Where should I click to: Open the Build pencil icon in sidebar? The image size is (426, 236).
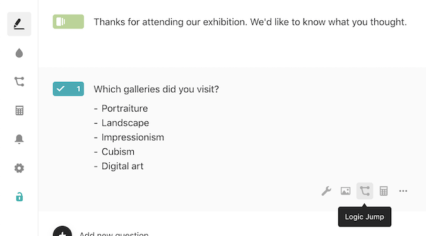[19, 24]
